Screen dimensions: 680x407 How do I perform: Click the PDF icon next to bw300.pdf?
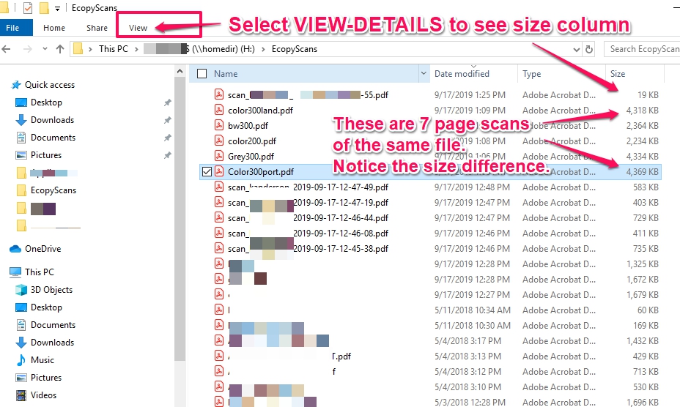click(218, 125)
